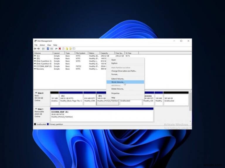Viewport: 225px width, 168px height.
Task: Select the (D:) volume row
Action: click(70, 59)
